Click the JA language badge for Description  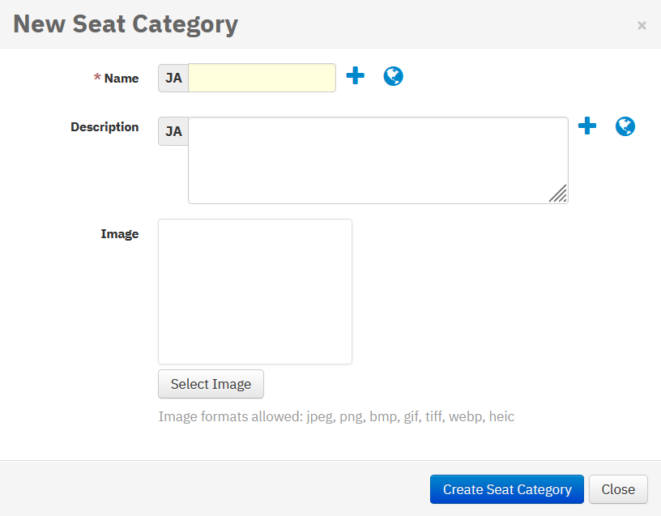click(x=173, y=131)
